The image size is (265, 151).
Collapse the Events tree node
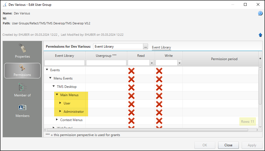[47, 70]
